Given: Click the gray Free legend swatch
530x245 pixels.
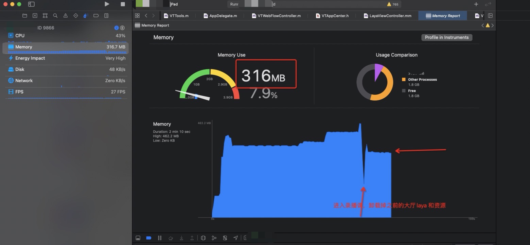Looking at the screenshot, I should pos(404,91).
